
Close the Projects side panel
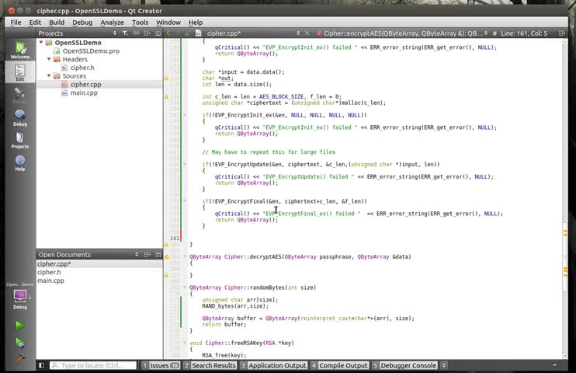[x=158, y=33]
